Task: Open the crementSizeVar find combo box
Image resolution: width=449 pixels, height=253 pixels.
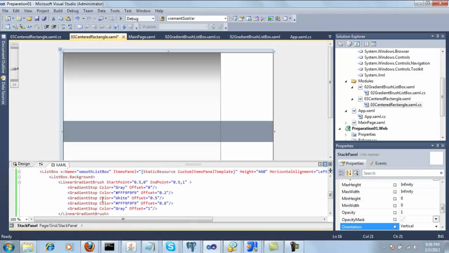Action: tap(197, 19)
